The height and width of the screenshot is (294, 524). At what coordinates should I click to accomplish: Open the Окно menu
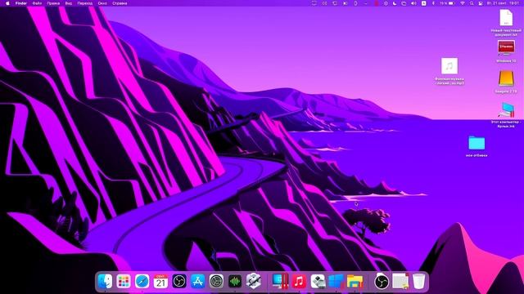point(102,3)
